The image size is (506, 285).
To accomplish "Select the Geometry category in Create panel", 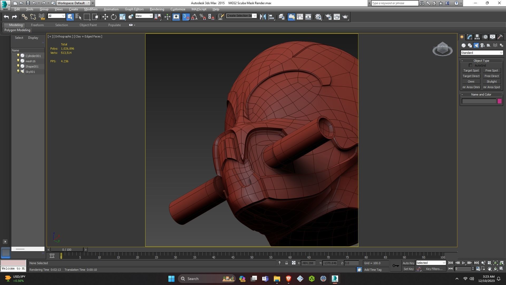I will point(464,45).
